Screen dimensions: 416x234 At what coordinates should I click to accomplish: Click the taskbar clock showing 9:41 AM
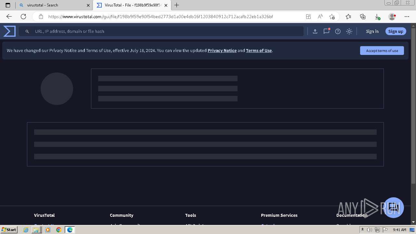[x=399, y=230]
